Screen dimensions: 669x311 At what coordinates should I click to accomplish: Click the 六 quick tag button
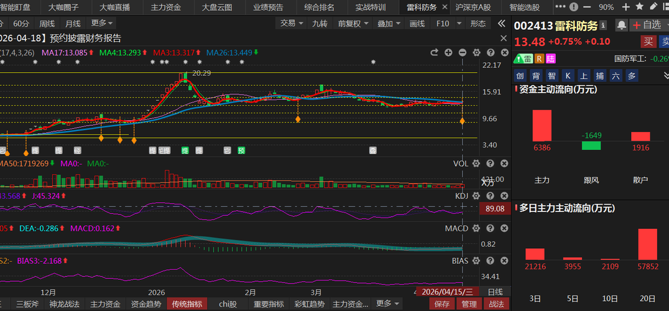pyautogui.click(x=616, y=76)
